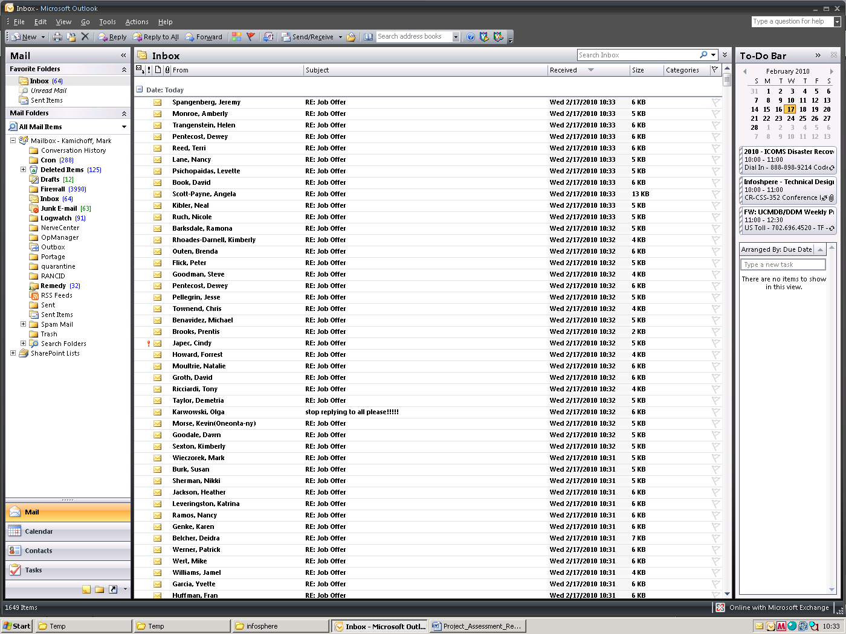Open the Notes icon at navigation pane bottom
Screen dimensions: 846x634
click(86, 589)
